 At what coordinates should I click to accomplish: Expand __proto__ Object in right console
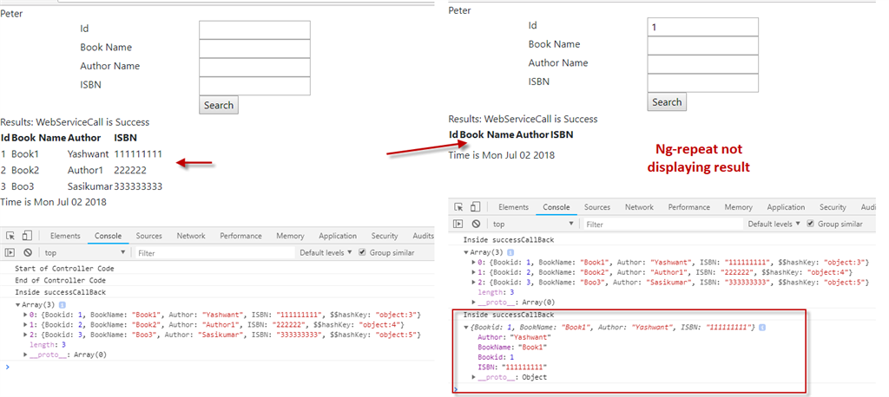pyautogui.click(x=474, y=376)
